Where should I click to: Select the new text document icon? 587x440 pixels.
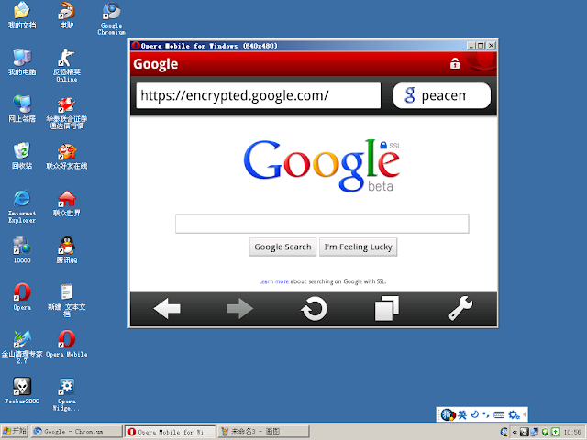coord(67,301)
